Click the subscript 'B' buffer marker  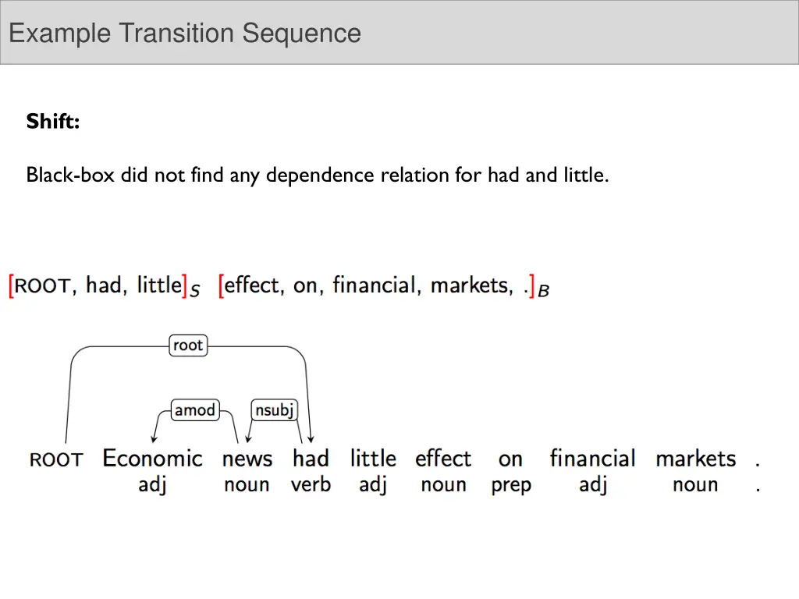(x=544, y=291)
